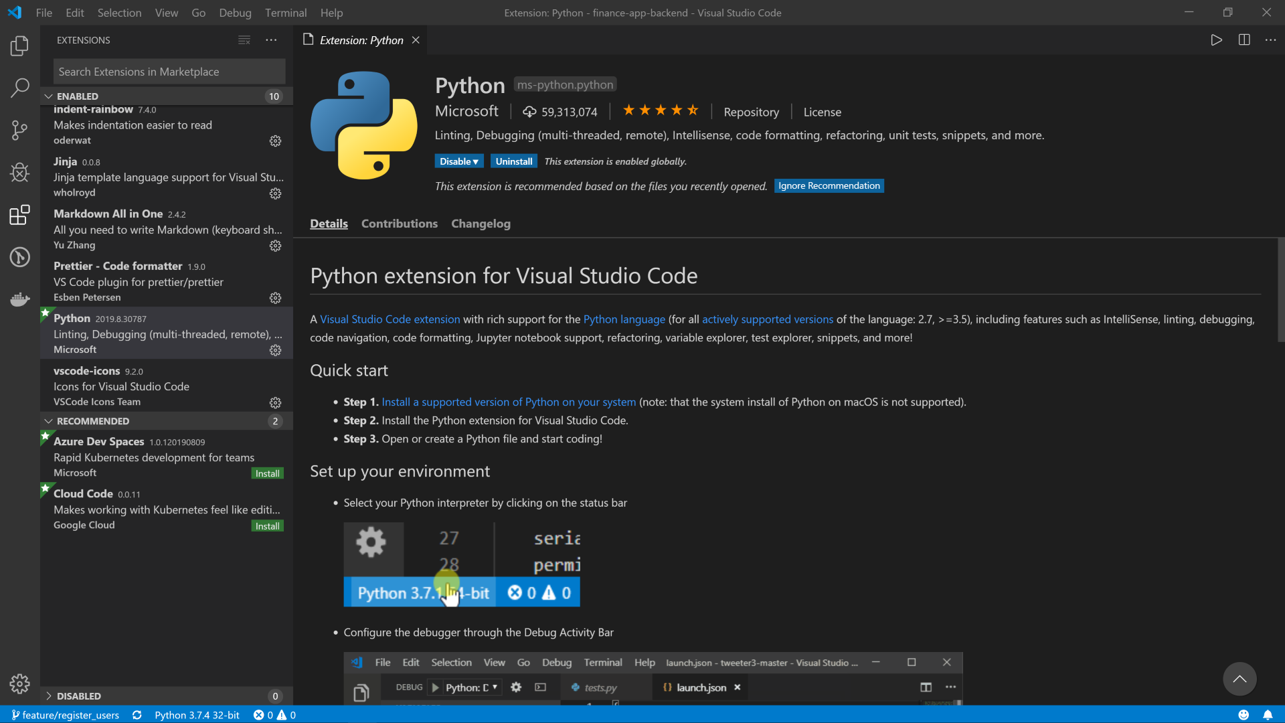Click the Extensions marketplace filter icon
The width and height of the screenshot is (1285, 723).
pyautogui.click(x=244, y=39)
